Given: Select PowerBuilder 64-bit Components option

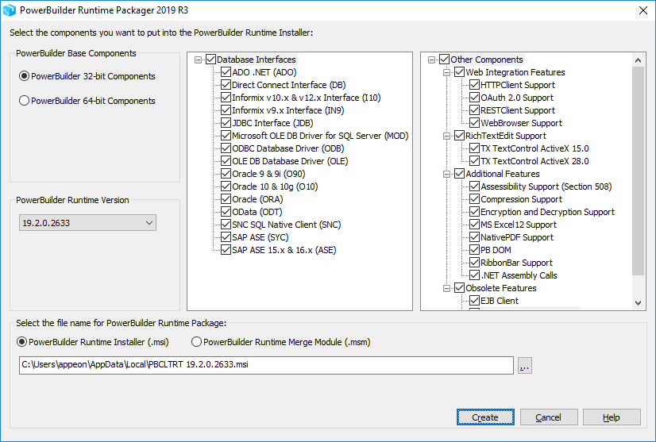Looking at the screenshot, I should pyautogui.click(x=24, y=101).
